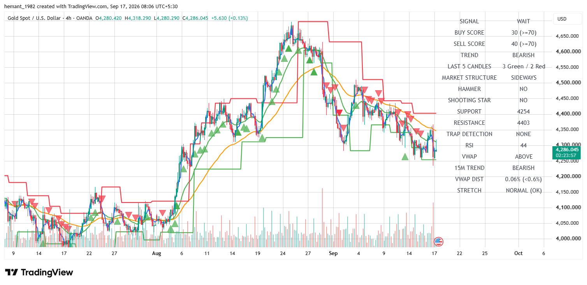Click the HAMMER label

click(469, 89)
